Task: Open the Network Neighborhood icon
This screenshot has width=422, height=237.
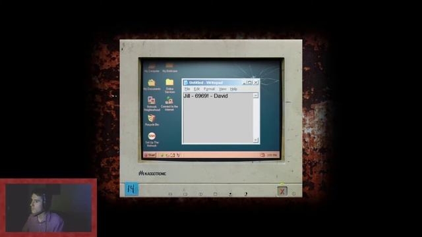Action: 152,104
